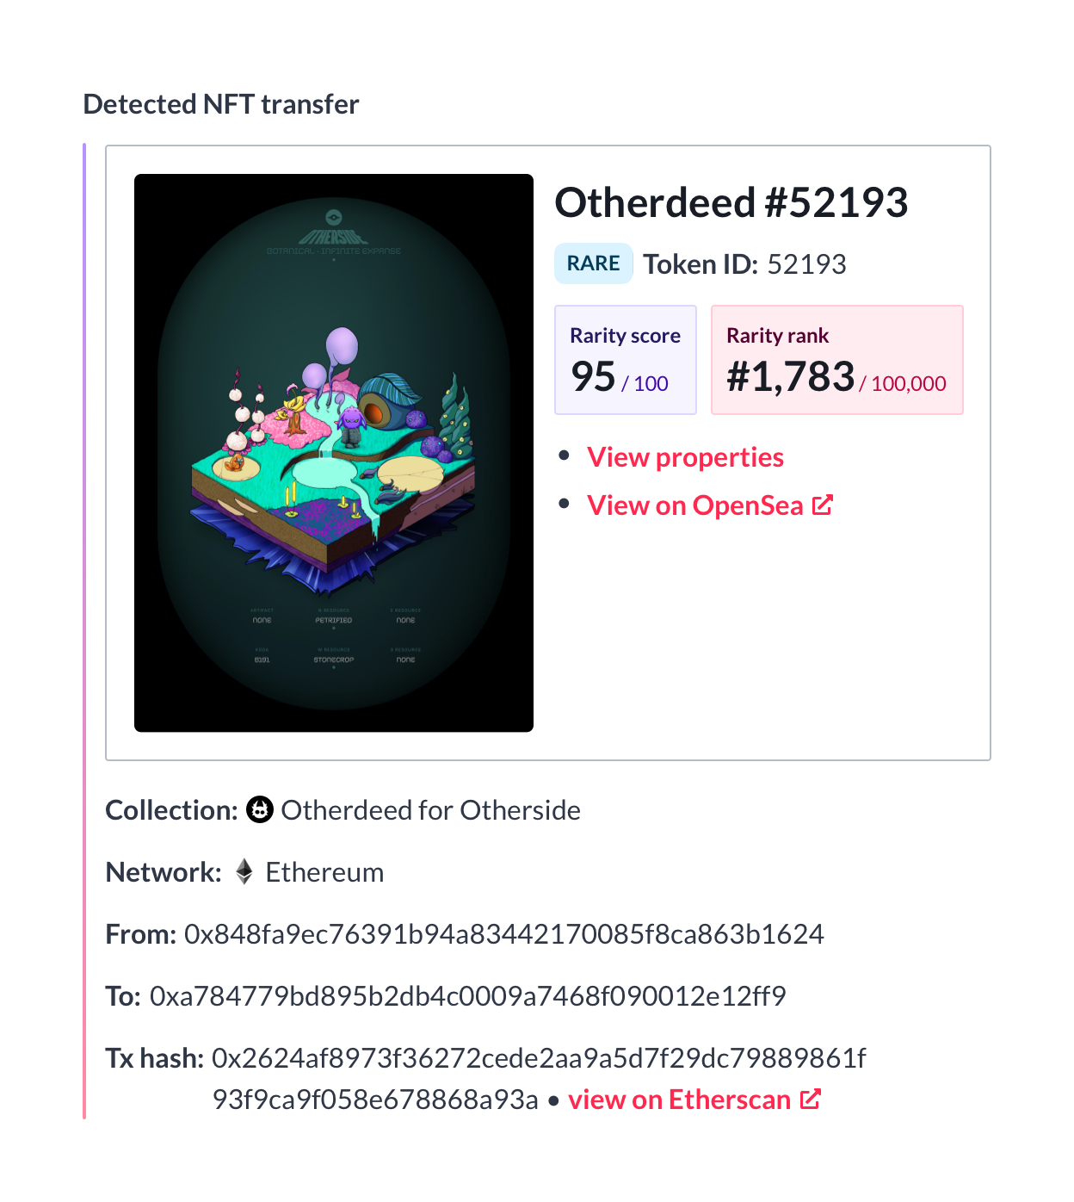Select the Rarity score 95 box
The height and width of the screenshot is (1202, 1074).
[626, 360]
